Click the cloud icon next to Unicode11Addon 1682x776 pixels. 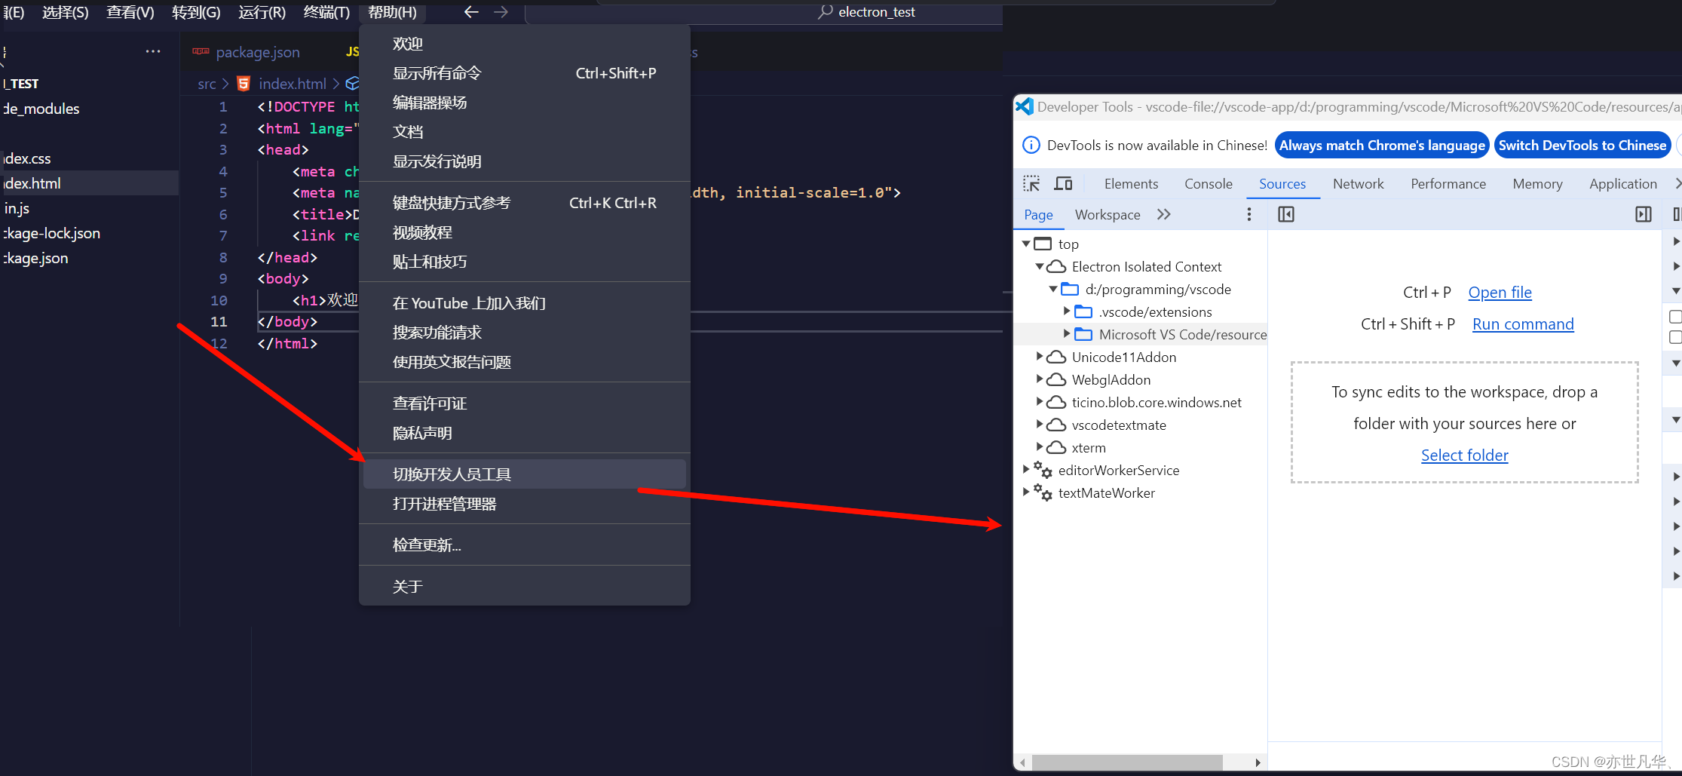point(1056,357)
